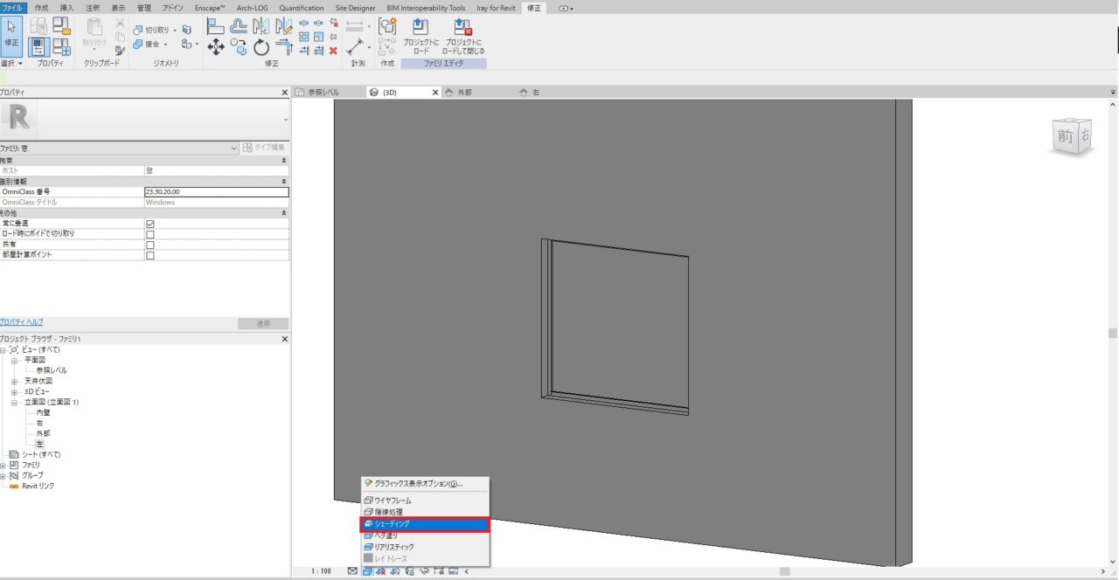
Task: Expand the グループ tree node
Action: (3, 475)
